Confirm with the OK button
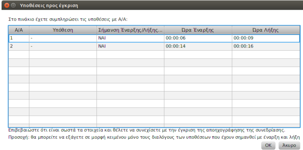303x150 pixels. (x=268, y=145)
